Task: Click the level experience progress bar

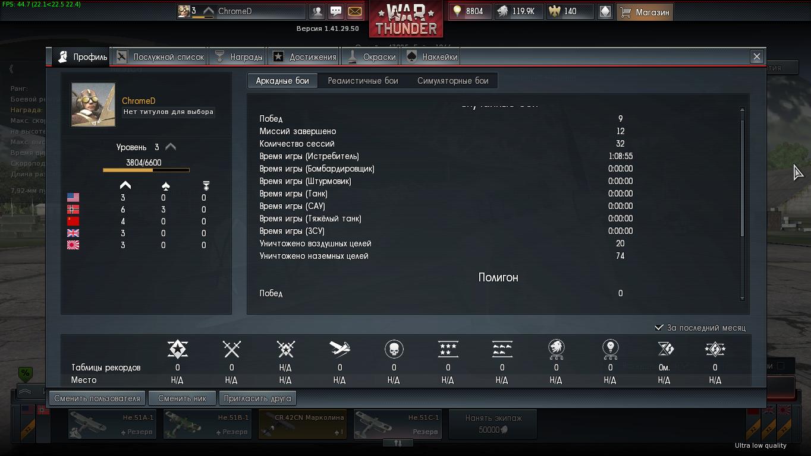Action: [x=146, y=170]
